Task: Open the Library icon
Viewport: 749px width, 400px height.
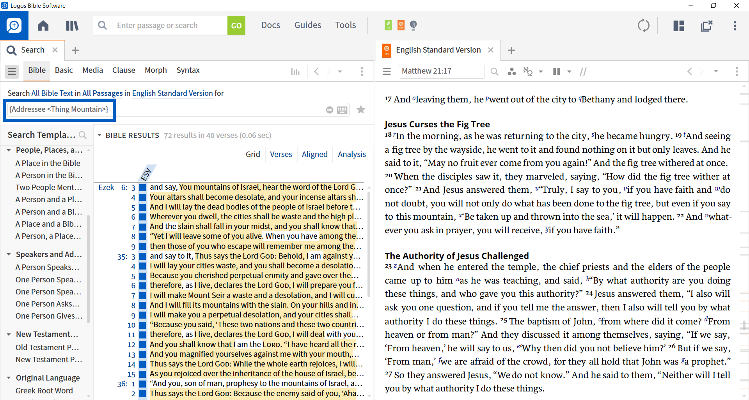Action: (72, 26)
